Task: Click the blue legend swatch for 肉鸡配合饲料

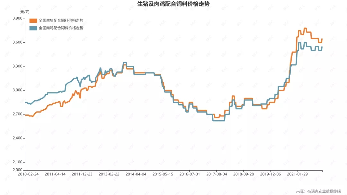Action: point(33,28)
